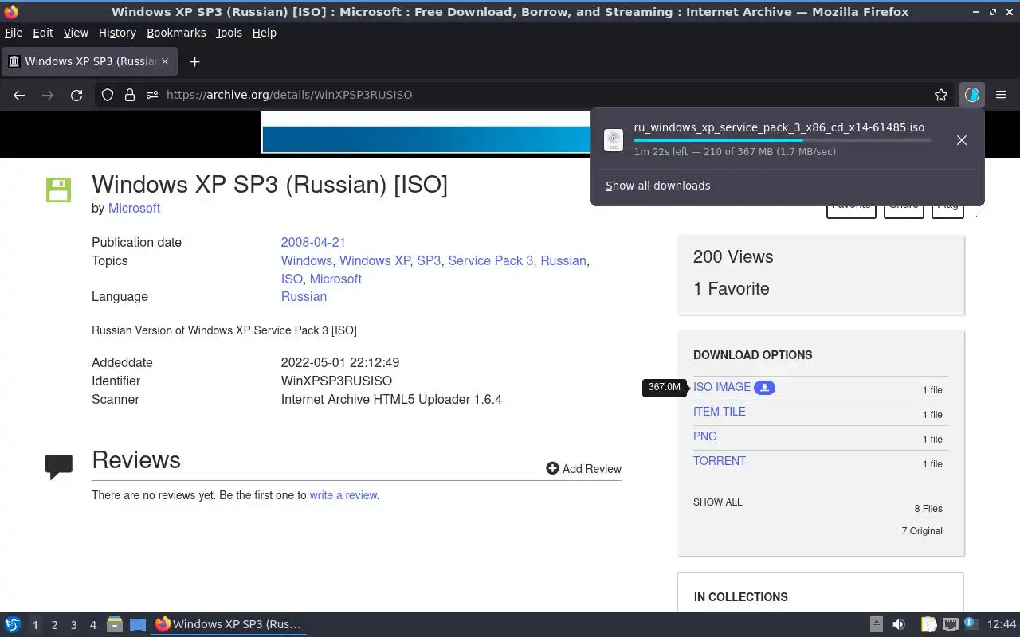Open the tracking protection shield icon

tap(108, 95)
